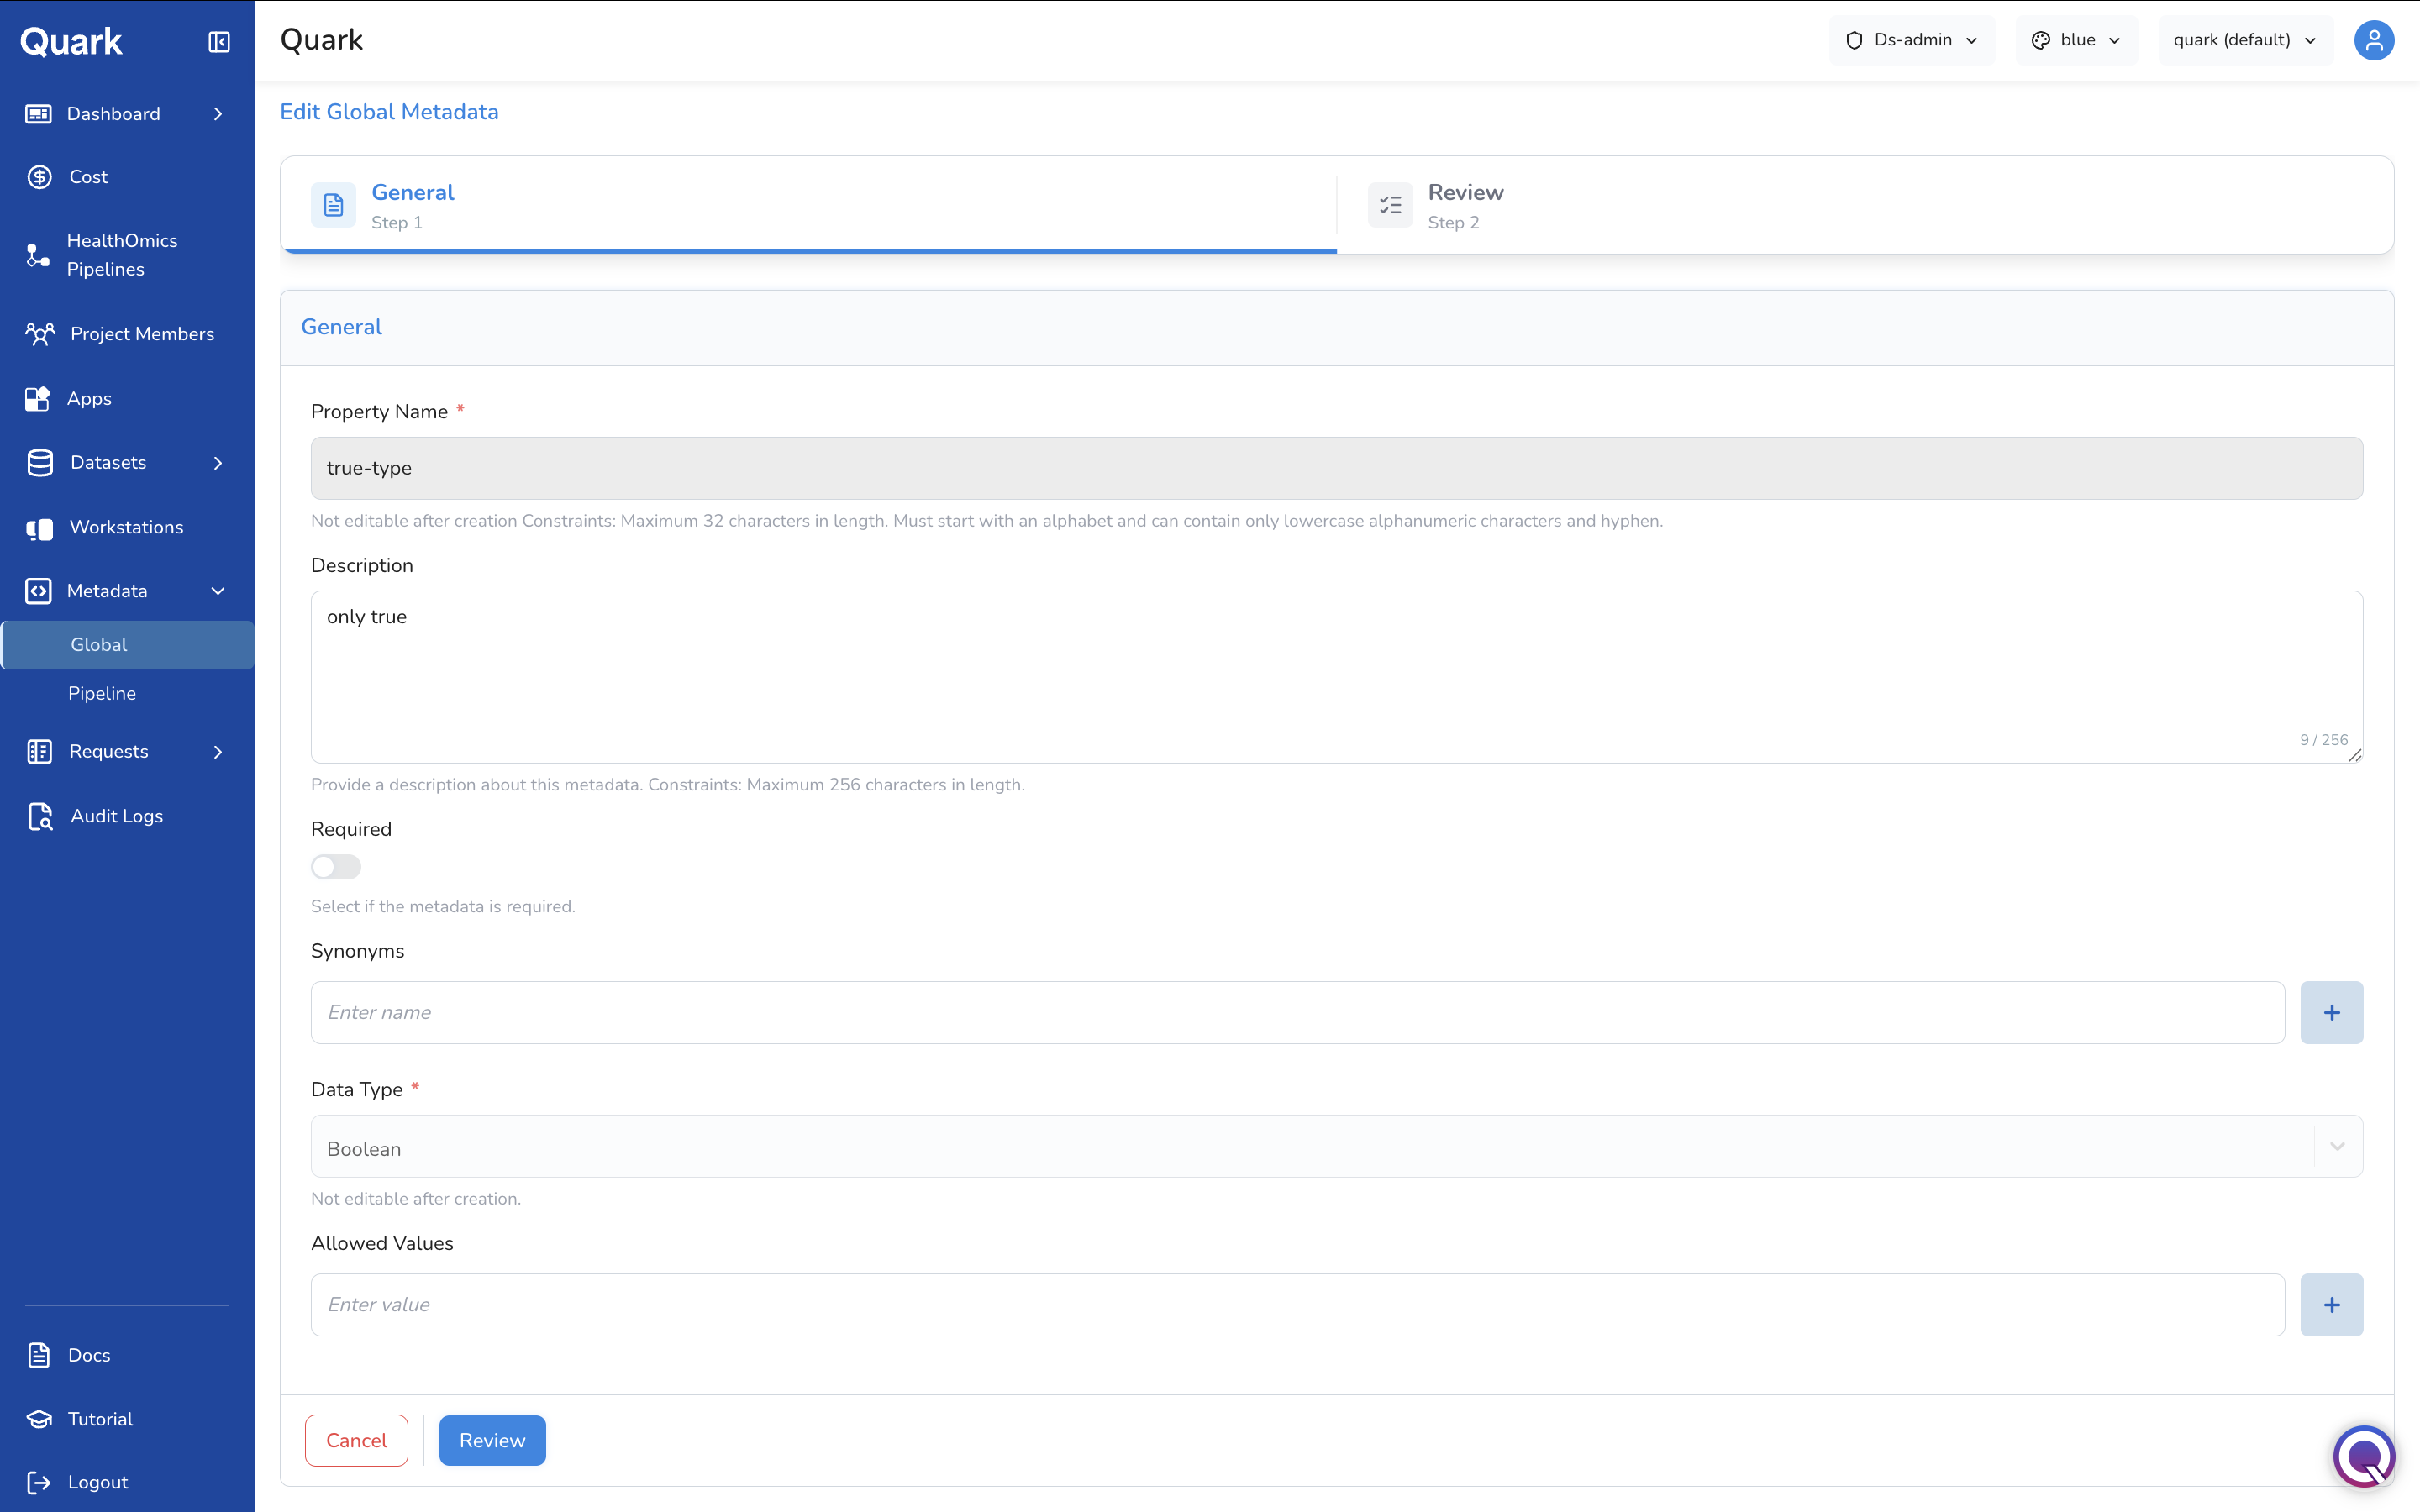
Task: Expand the Dashboard submenu chevron
Action: [218, 114]
